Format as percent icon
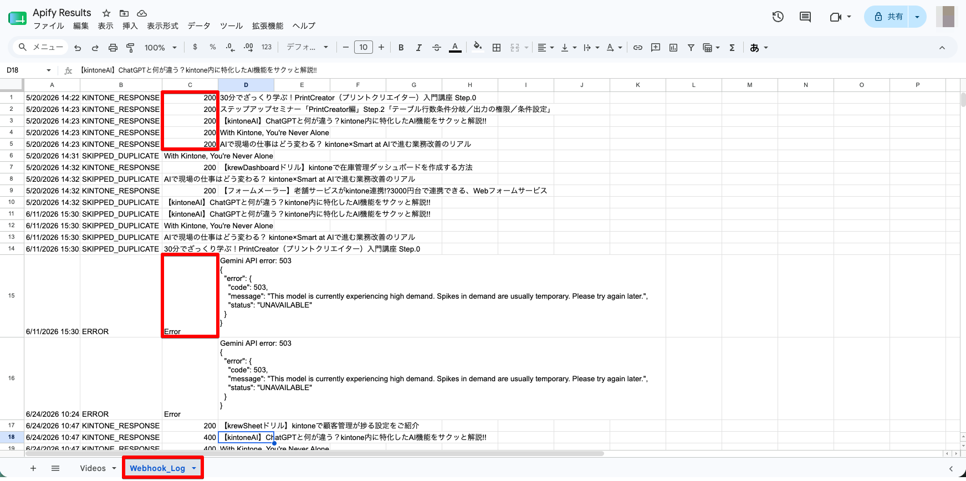 tap(213, 48)
